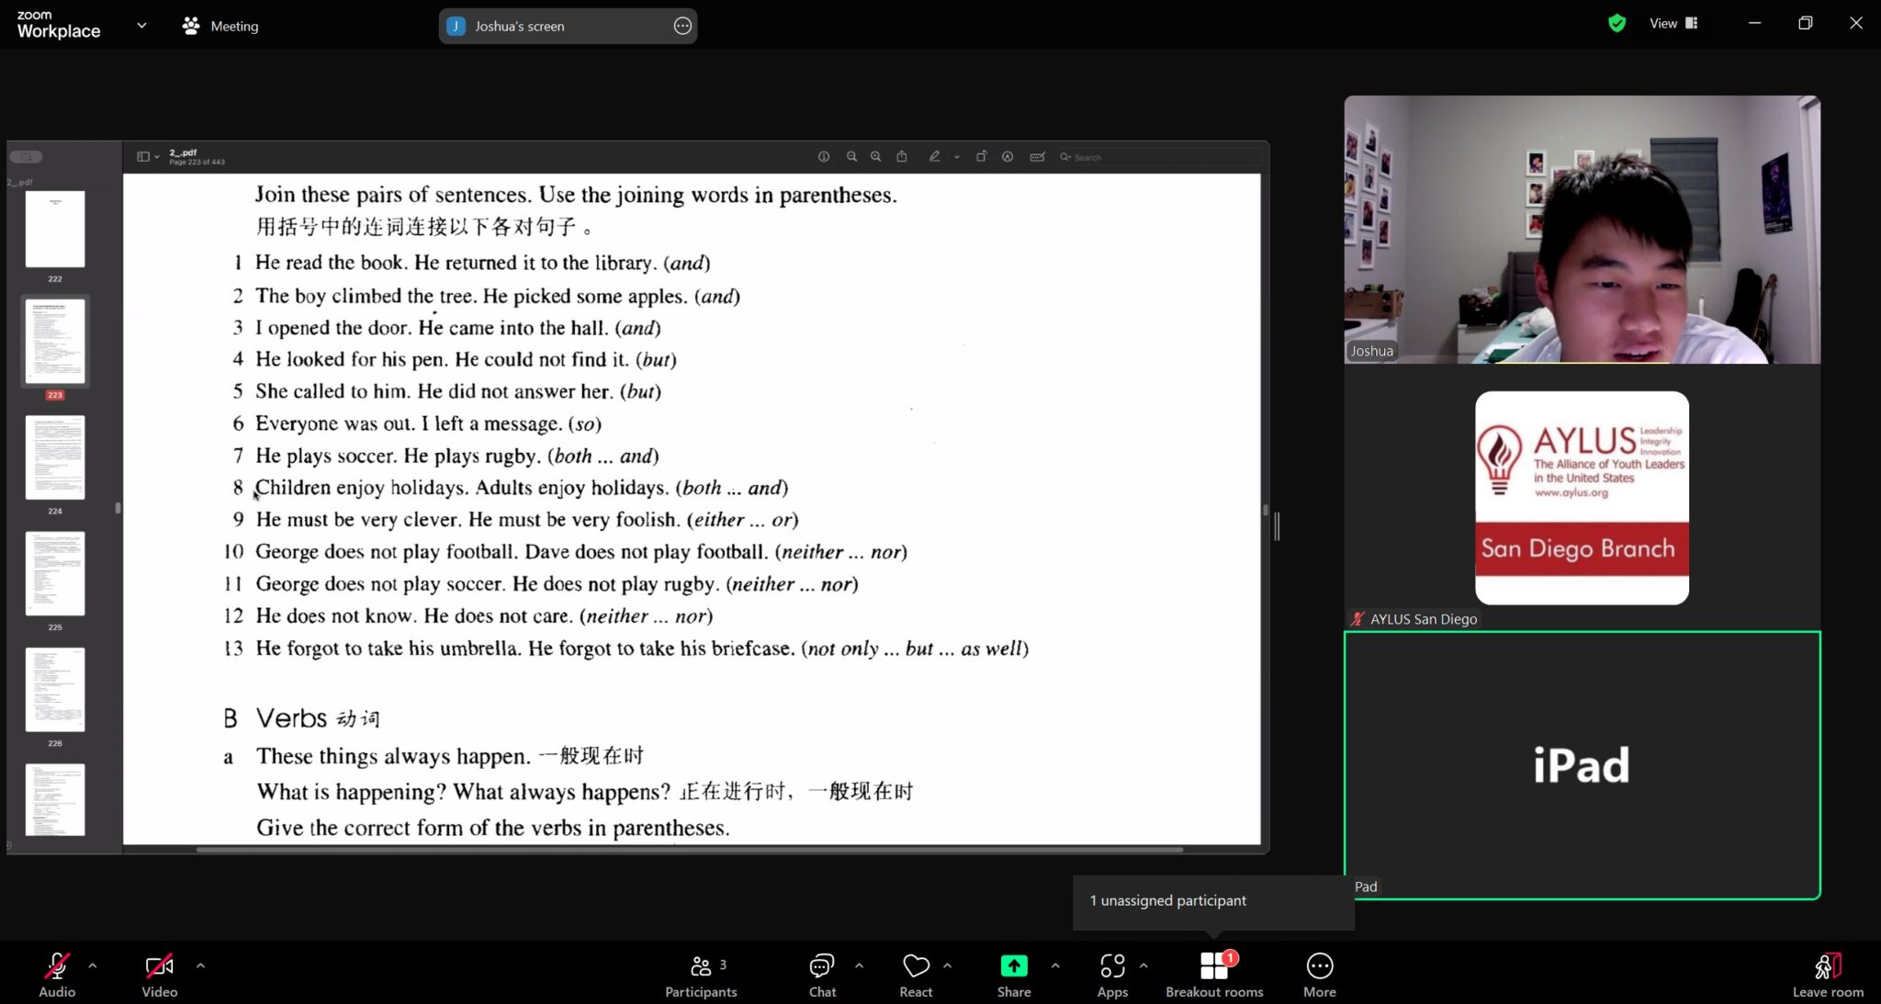1881x1004 pixels.
Task: Select Joshua's video tile
Action: (x=1582, y=230)
